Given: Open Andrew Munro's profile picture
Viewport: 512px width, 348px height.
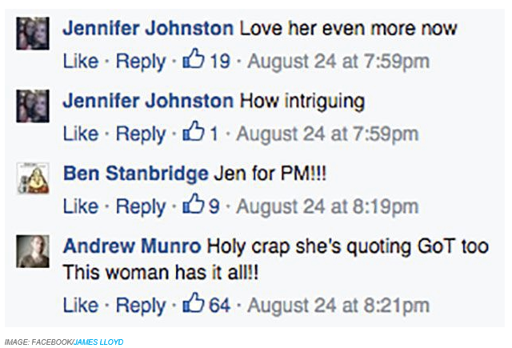Looking at the screenshot, I should 33,251.
